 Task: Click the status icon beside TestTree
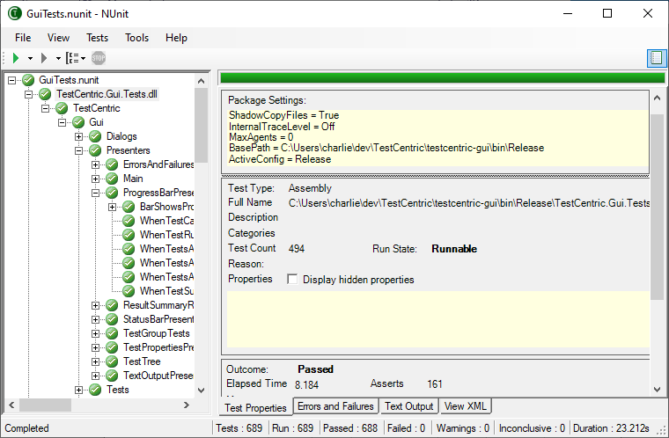113,361
